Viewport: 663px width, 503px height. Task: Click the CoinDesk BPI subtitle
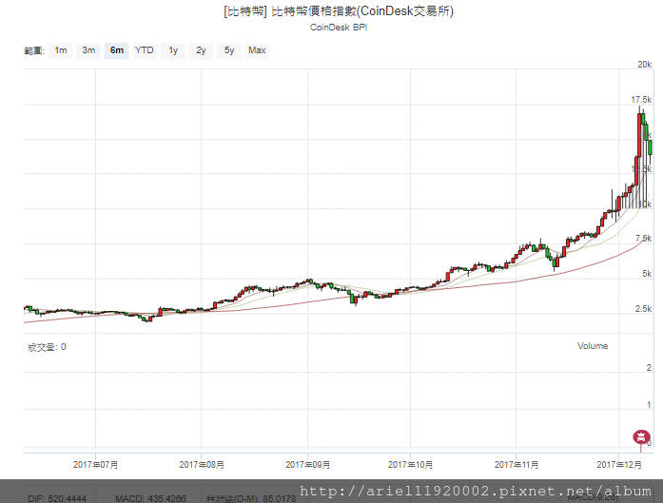(339, 28)
